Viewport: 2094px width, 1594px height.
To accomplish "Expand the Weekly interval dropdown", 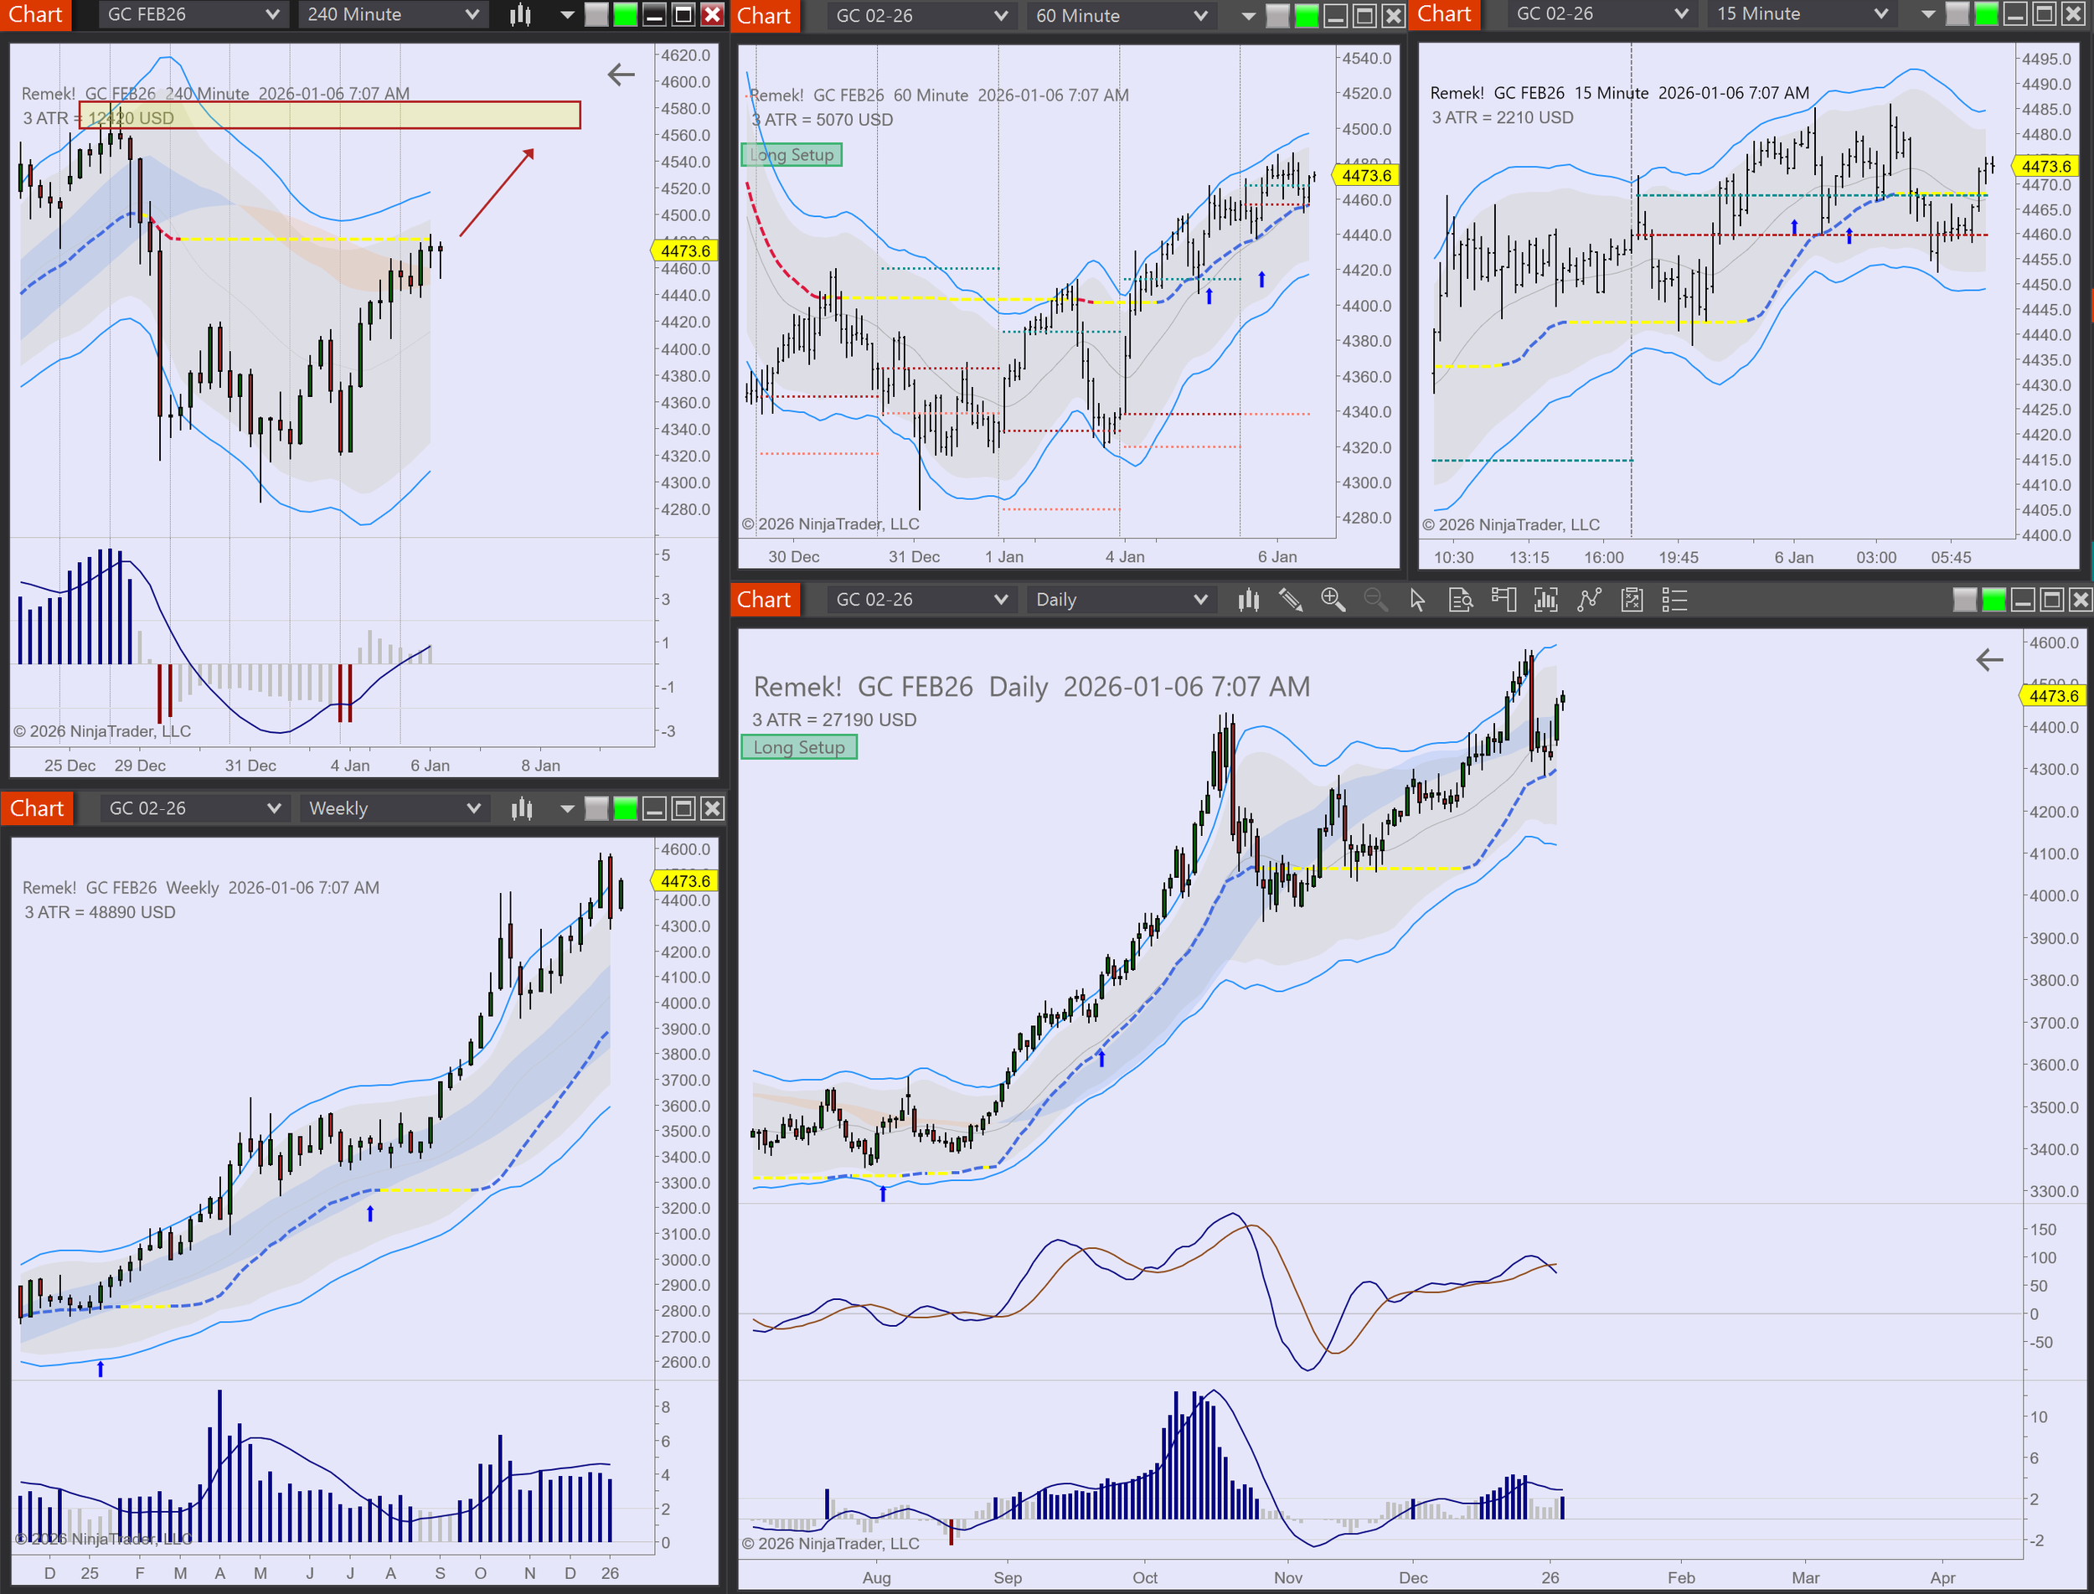I will point(394,808).
